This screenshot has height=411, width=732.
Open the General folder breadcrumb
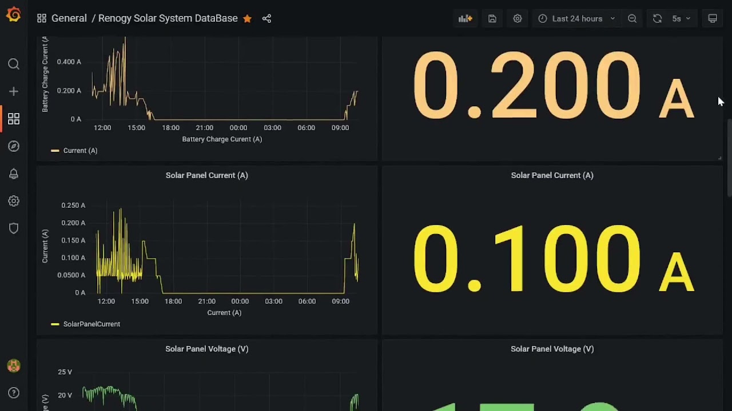tap(69, 18)
